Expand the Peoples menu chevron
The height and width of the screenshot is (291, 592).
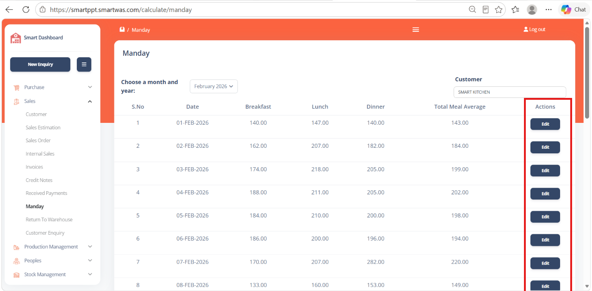pos(90,261)
